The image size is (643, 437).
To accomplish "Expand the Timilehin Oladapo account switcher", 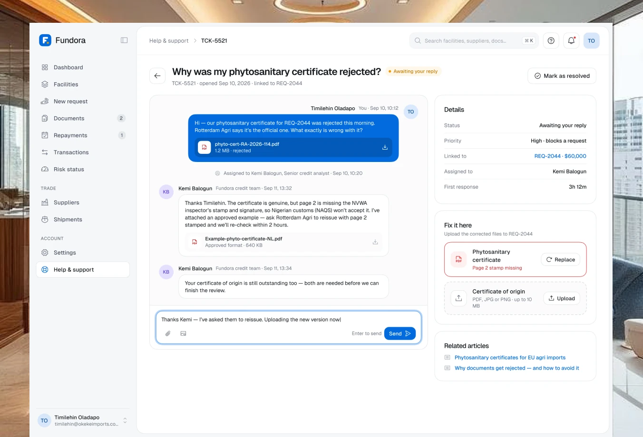I will pos(83,420).
